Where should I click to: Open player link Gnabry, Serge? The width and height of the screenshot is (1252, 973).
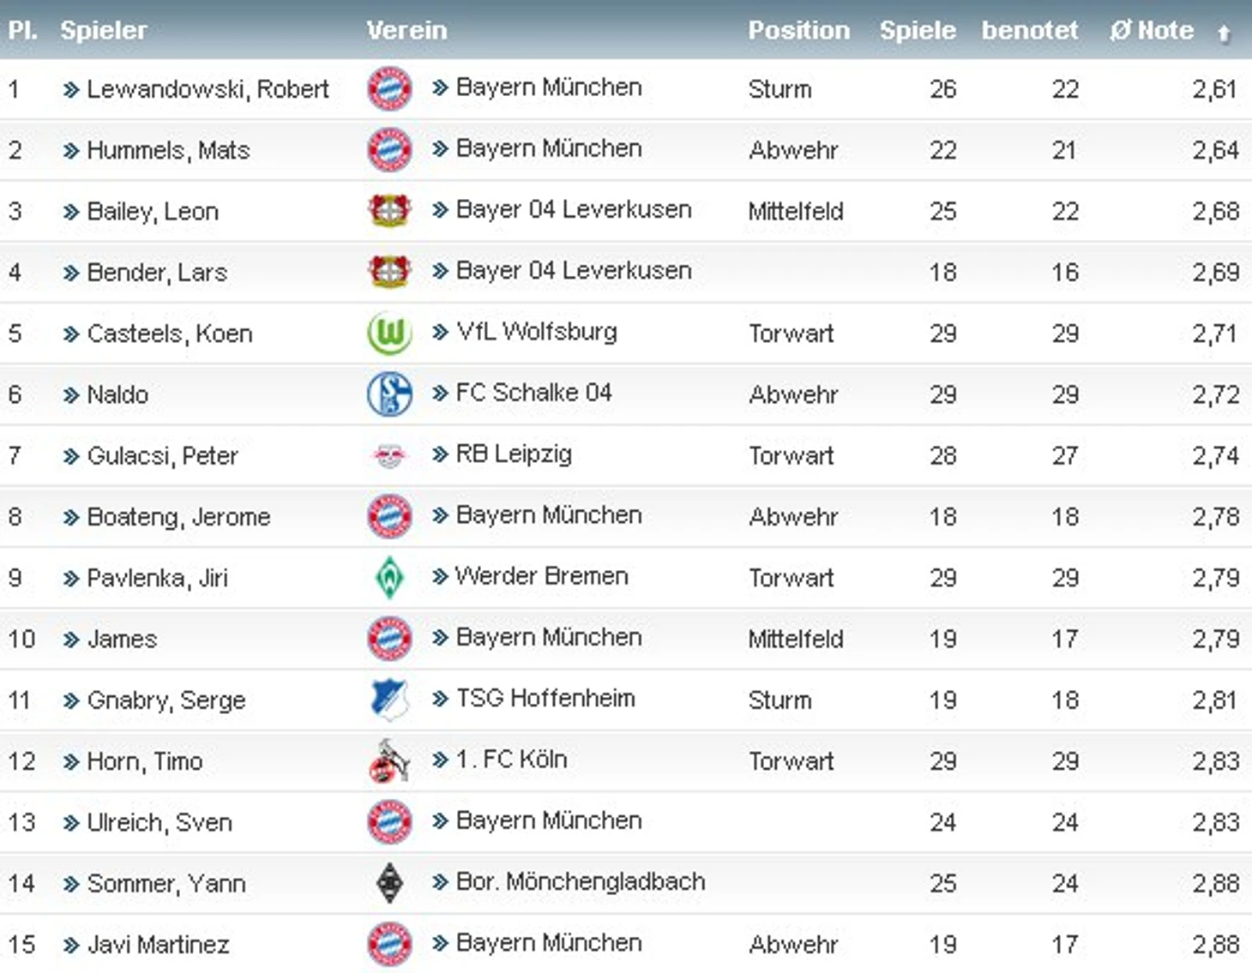coord(166,700)
